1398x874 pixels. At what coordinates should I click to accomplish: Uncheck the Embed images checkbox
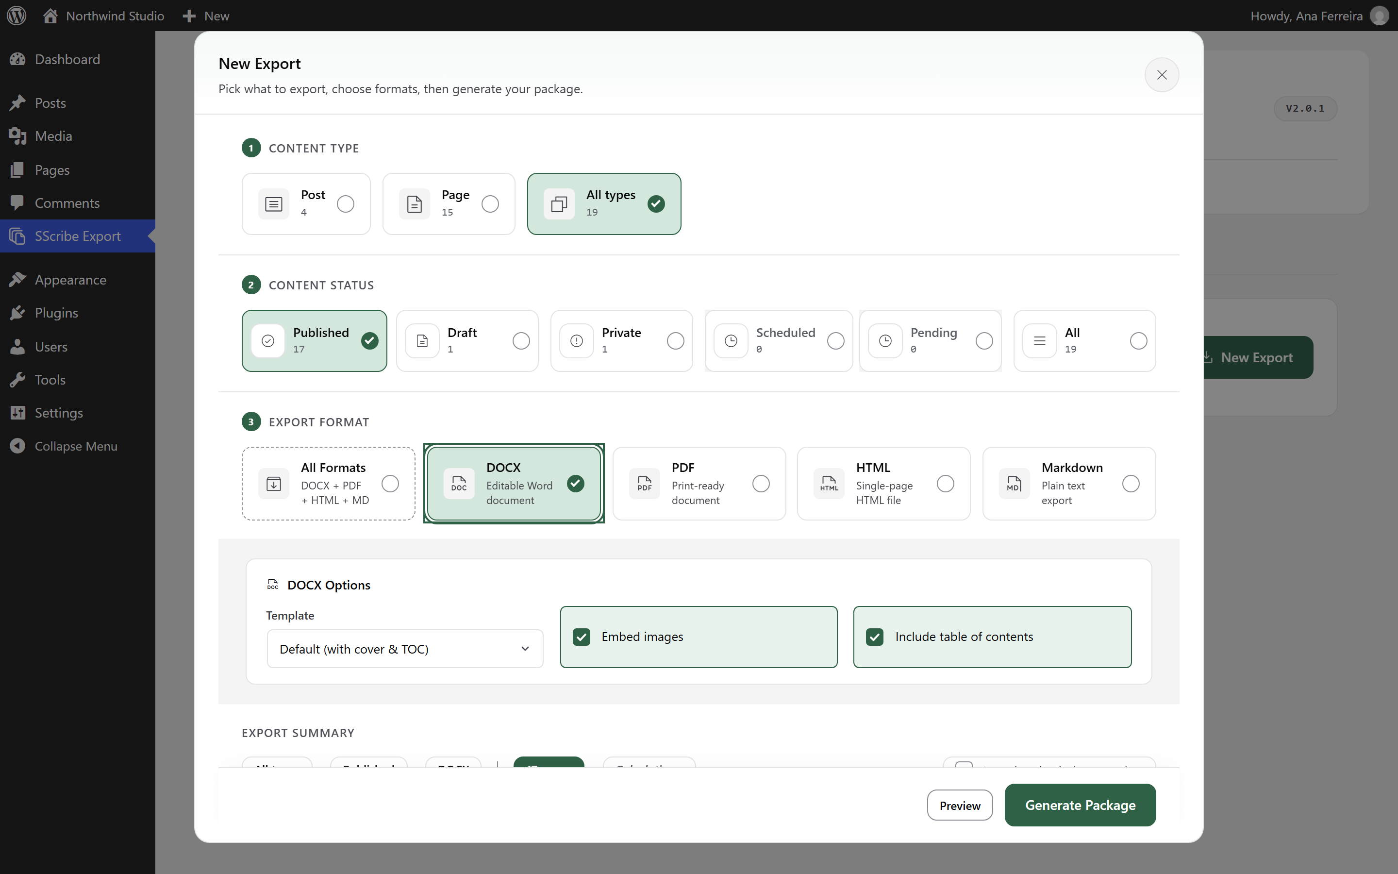[x=581, y=637]
